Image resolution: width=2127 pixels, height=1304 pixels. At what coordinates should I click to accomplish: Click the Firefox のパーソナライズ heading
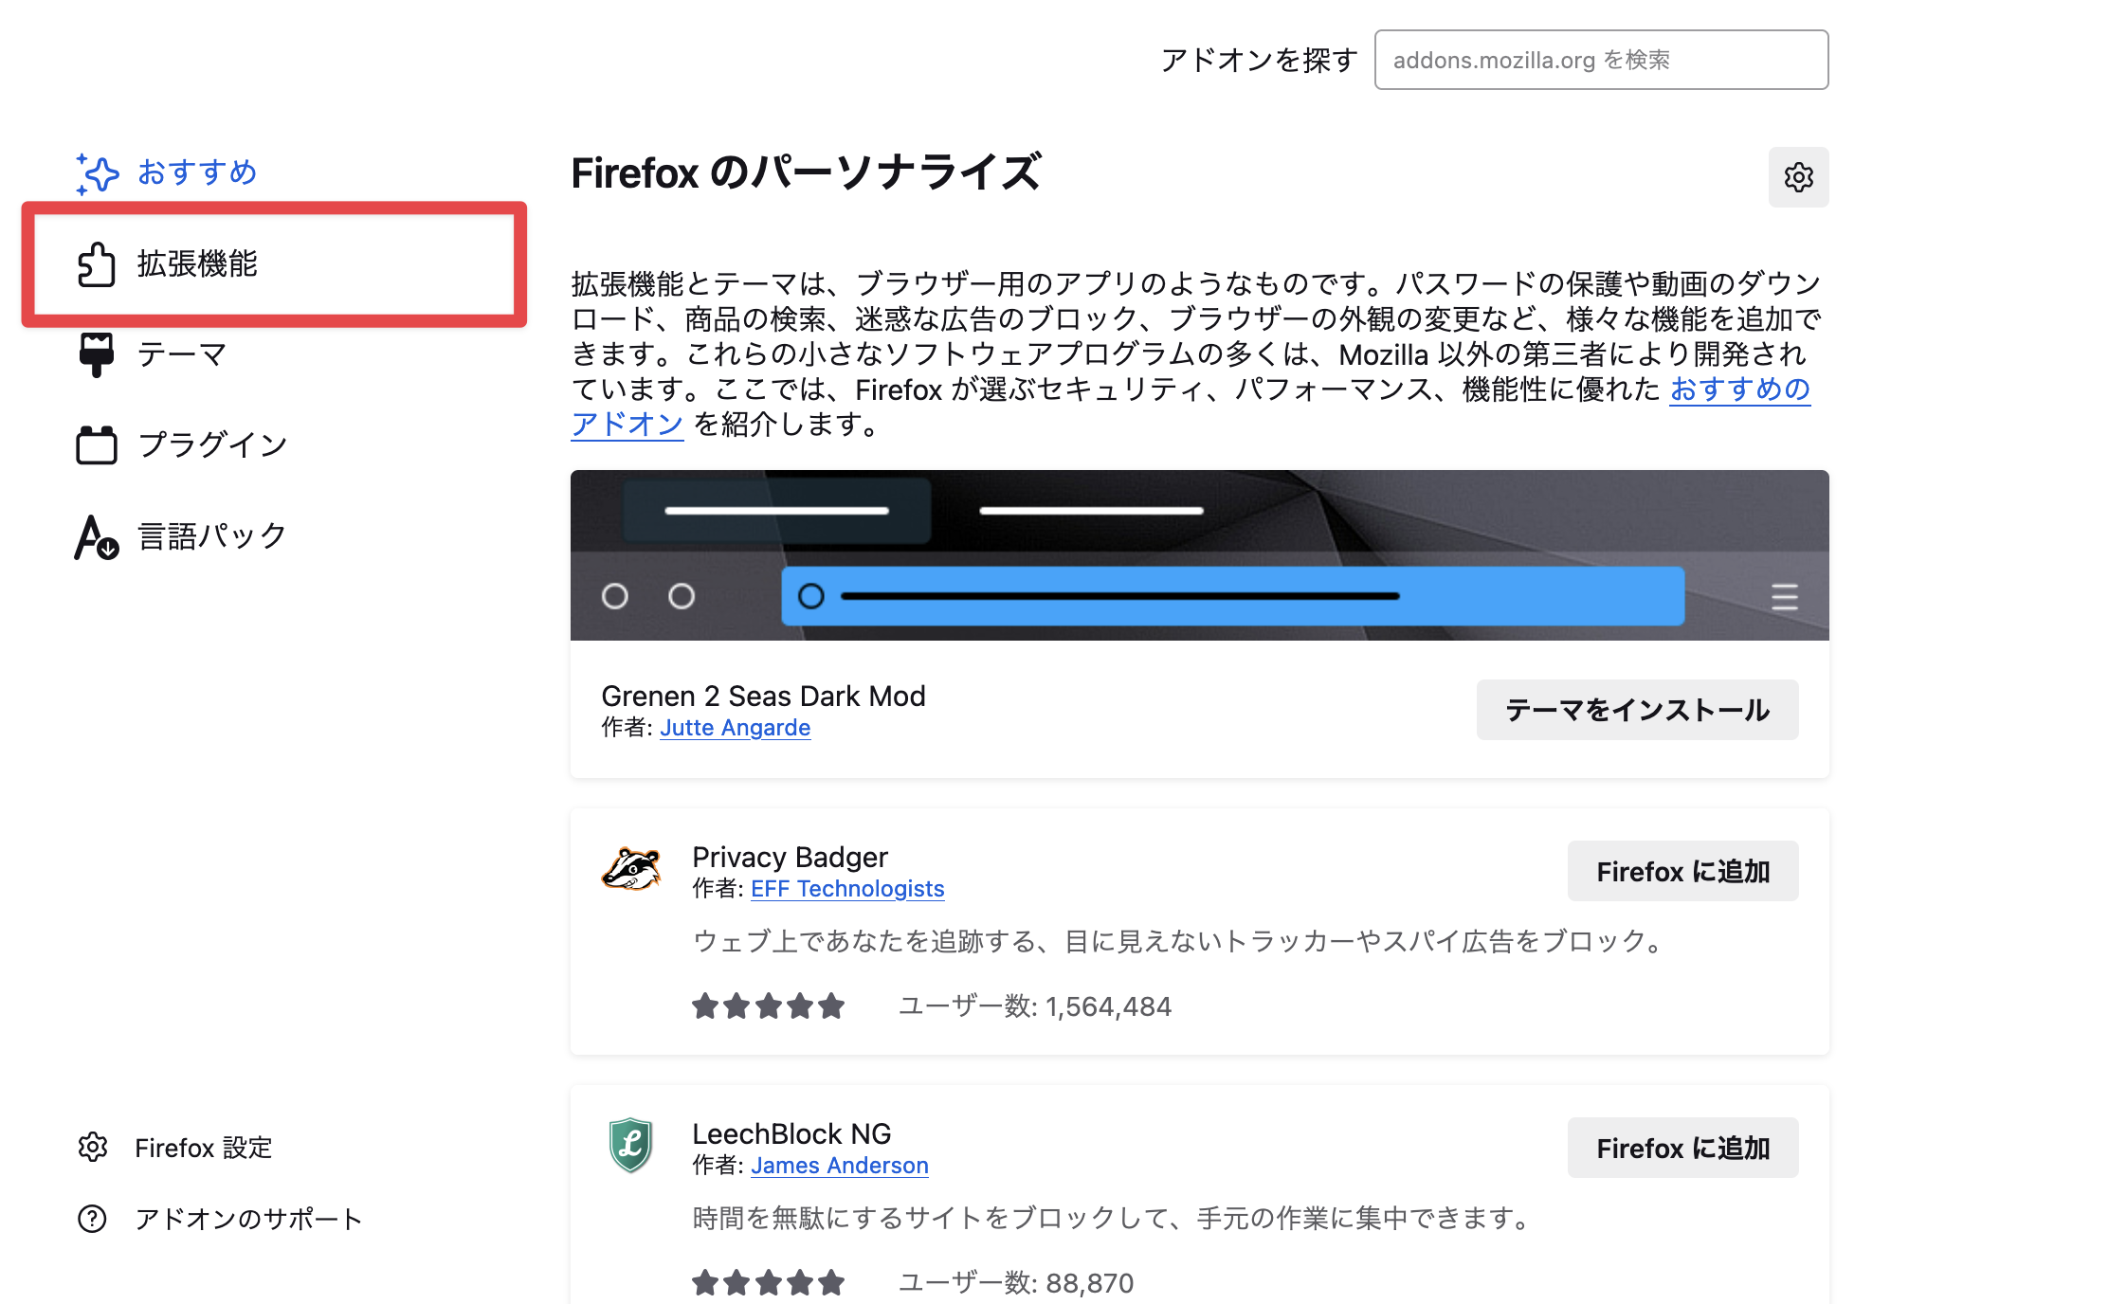[x=806, y=173]
